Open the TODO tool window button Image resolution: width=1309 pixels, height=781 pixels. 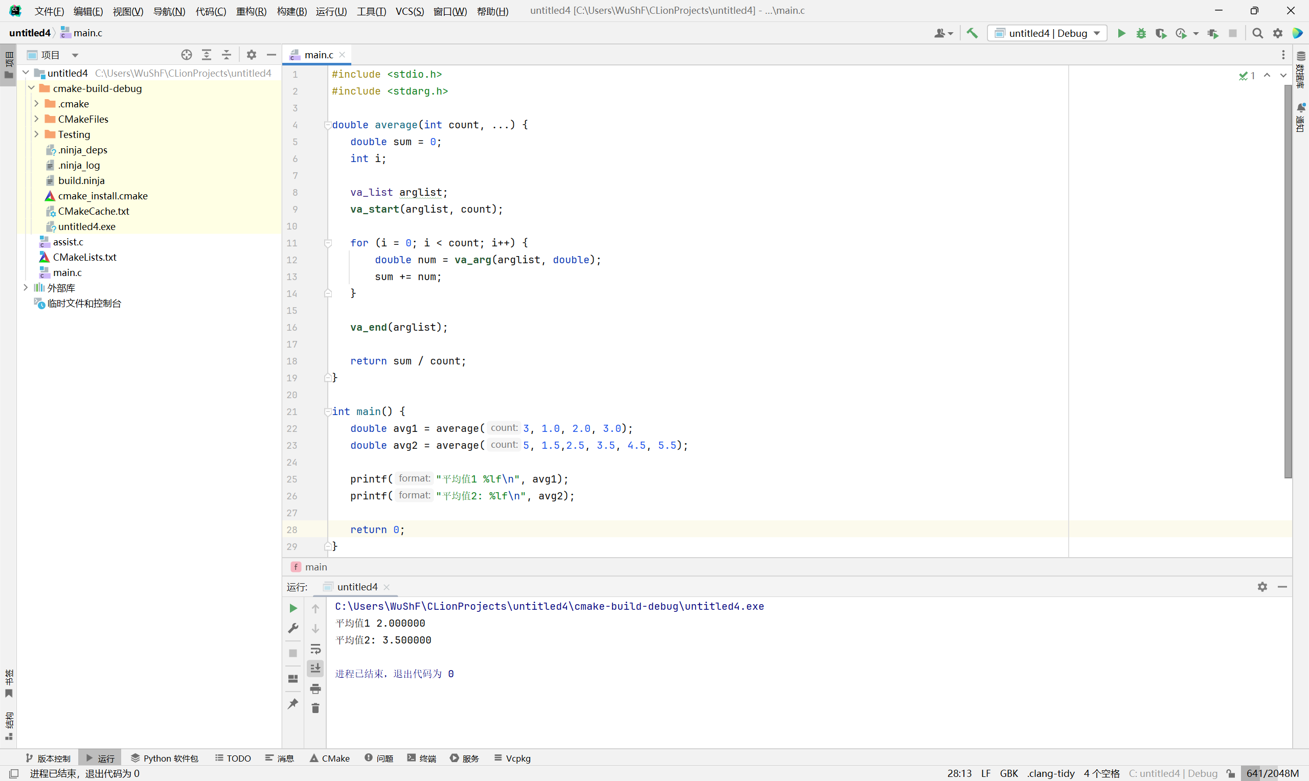pyautogui.click(x=233, y=759)
